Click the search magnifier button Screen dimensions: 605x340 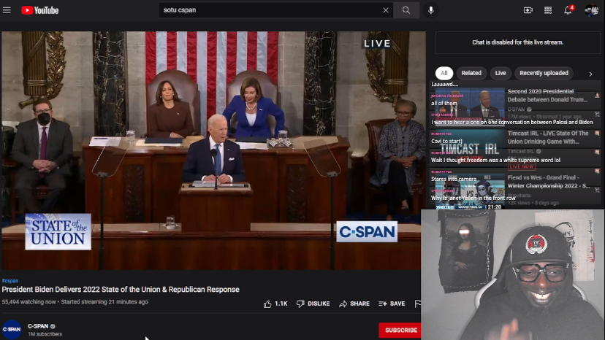(x=406, y=10)
